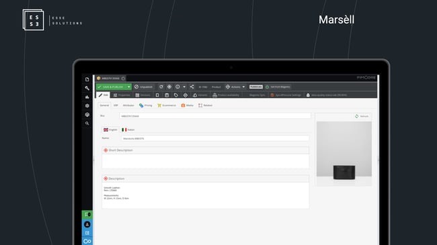Click the Get from Magento button
The width and height of the screenshot is (437, 245).
pyautogui.click(x=278, y=87)
